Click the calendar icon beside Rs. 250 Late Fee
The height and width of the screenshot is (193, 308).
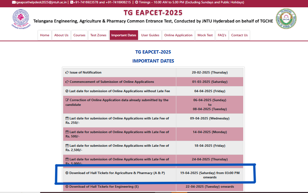(66, 118)
